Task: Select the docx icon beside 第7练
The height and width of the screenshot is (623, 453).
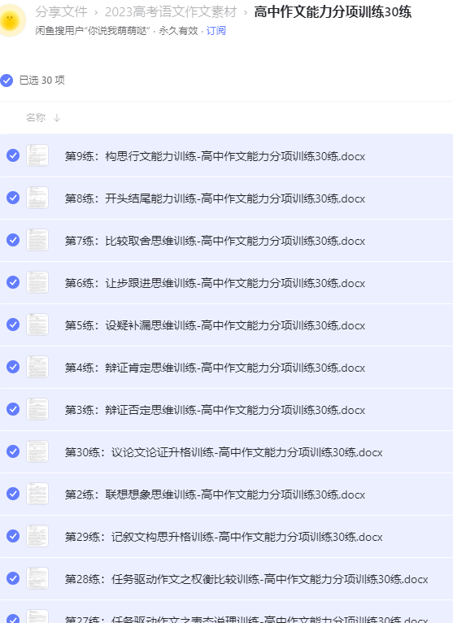Action: click(x=37, y=240)
